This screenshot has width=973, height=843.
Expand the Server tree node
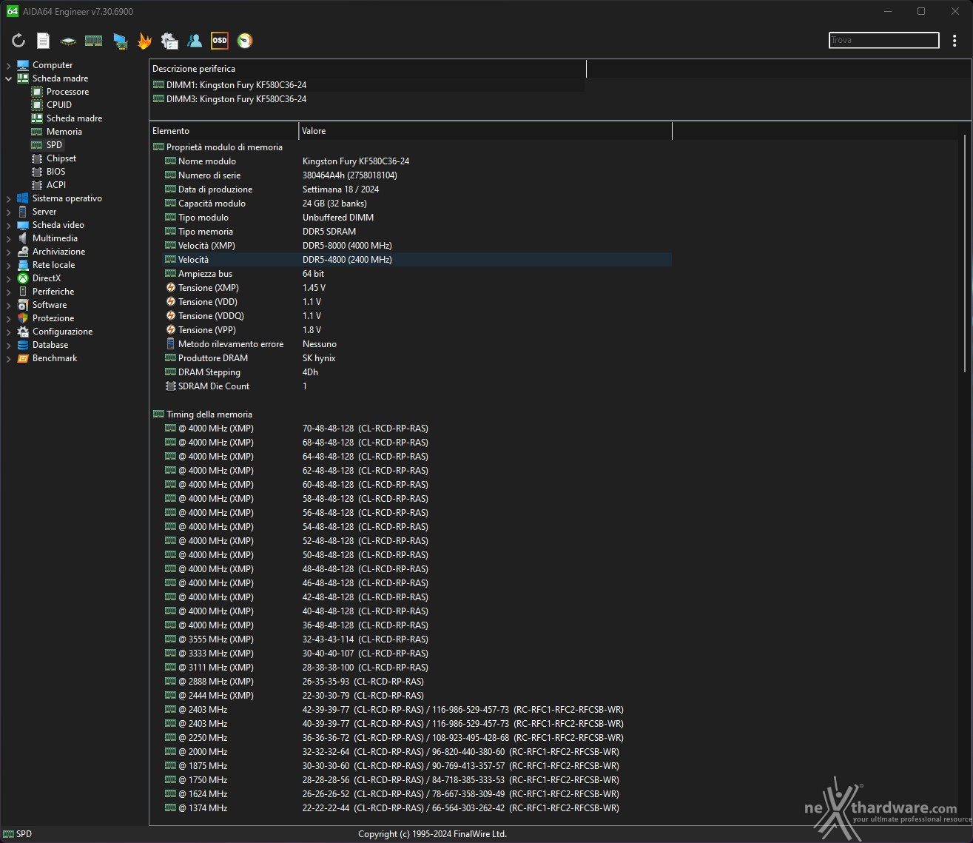click(x=8, y=212)
